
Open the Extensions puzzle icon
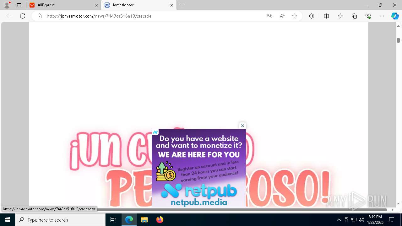pyautogui.click(x=311, y=16)
